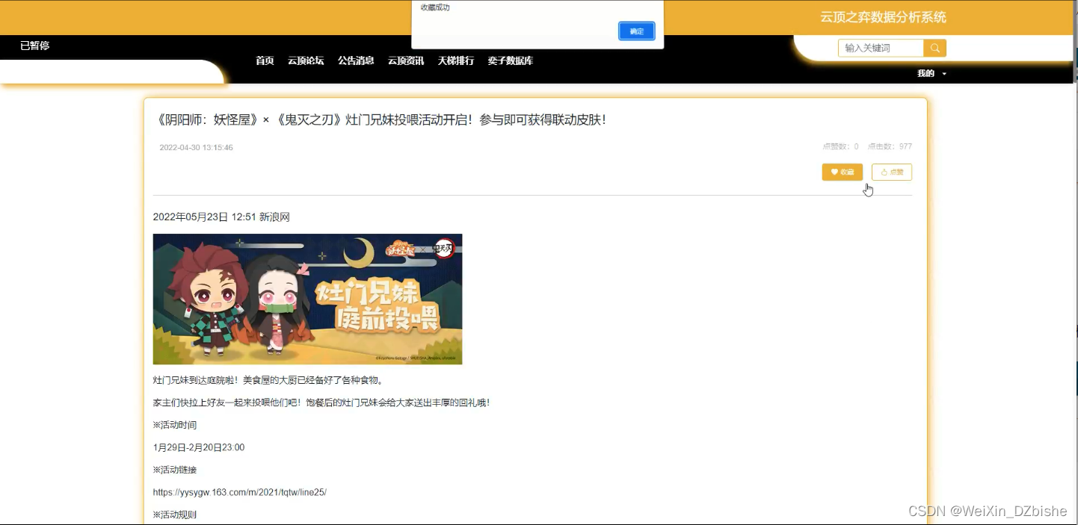Screen dimensions: 1078x525
Task: Click the 云顶之弈数据分析系统 site title
Action: 883,17
